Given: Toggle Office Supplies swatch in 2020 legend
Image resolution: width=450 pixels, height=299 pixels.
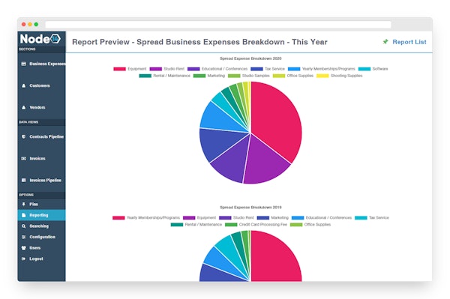Looking at the screenshot, I should (x=279, y=76).
